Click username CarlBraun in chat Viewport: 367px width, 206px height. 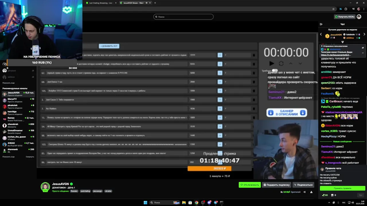coord(335,101)
